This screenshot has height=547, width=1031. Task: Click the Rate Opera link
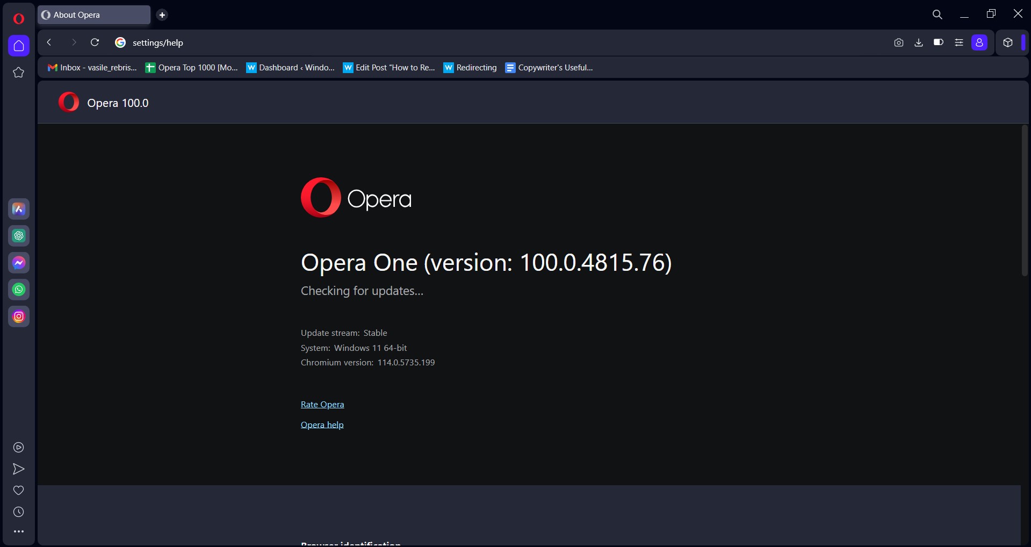pos(322,405)
